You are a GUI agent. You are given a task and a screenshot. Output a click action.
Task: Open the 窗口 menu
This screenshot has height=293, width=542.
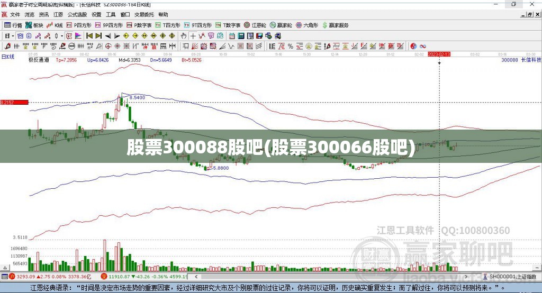click(x=125, y=14)
